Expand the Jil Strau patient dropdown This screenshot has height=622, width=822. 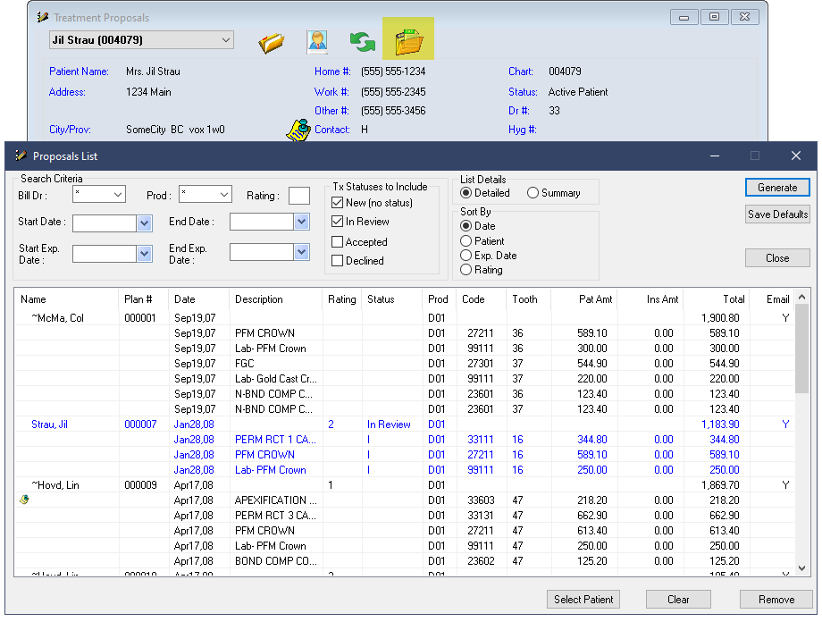(x=225, y=40)
